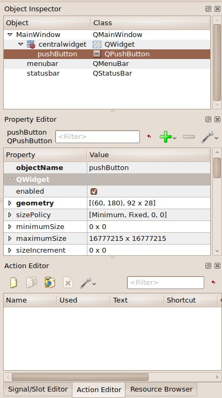Collapse the centralwidget tree node

21,45
